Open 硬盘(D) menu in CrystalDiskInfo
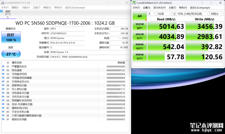 click(47, 7)
